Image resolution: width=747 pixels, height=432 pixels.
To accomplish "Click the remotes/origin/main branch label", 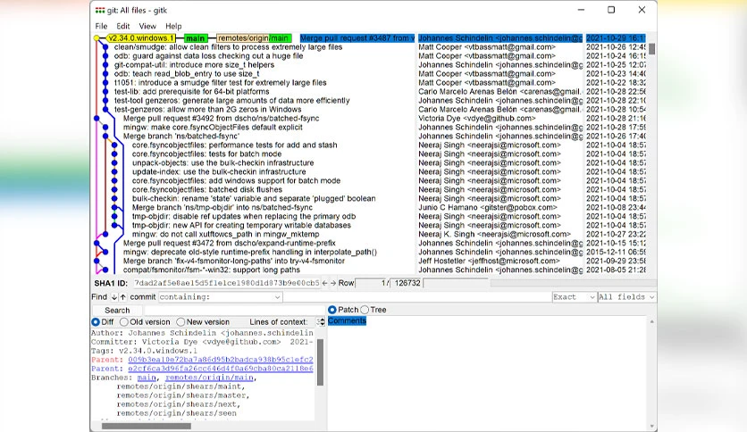I will click(x=254, y=38).
